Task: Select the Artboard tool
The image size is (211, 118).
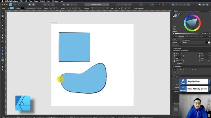Action: pyautogui.click(x=2, y=16)
